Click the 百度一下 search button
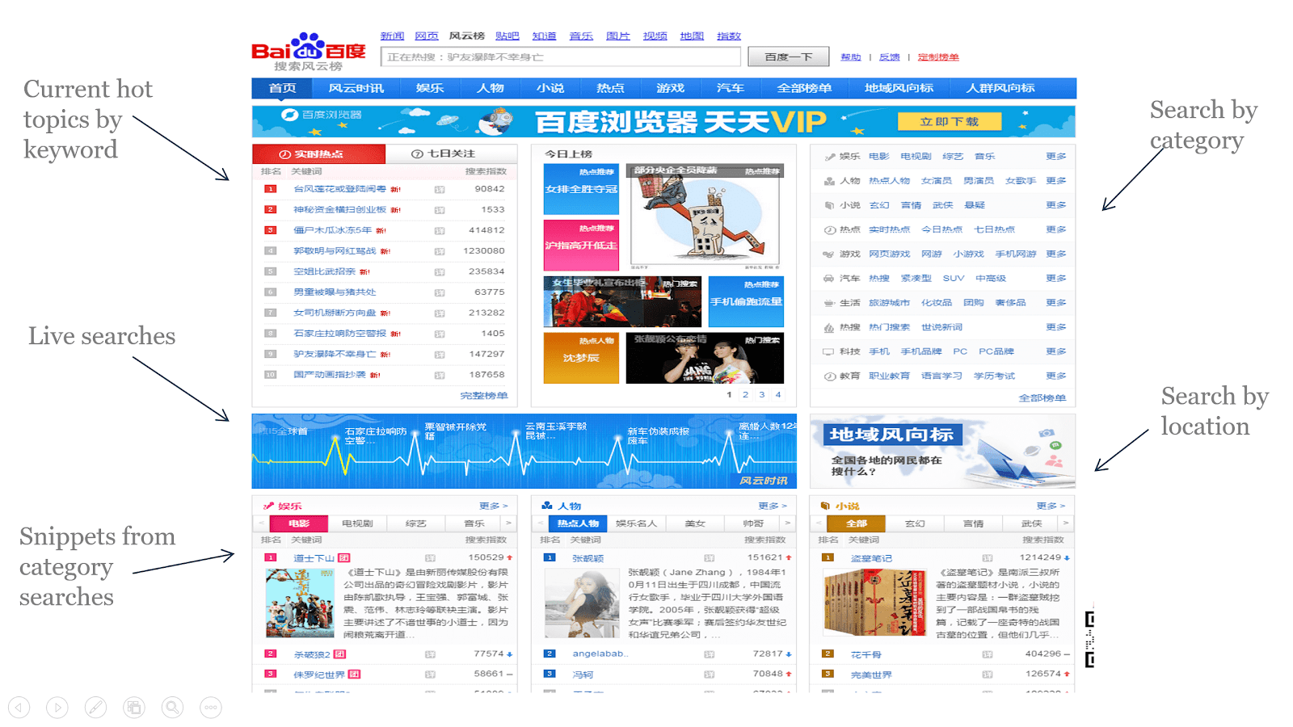The image size is (1293, 727). click(789, 57)
